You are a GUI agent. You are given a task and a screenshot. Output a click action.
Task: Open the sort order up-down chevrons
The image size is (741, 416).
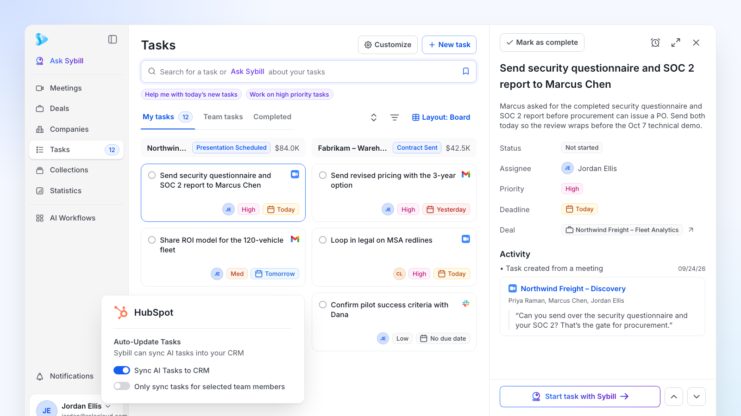[x=374, y=117]
